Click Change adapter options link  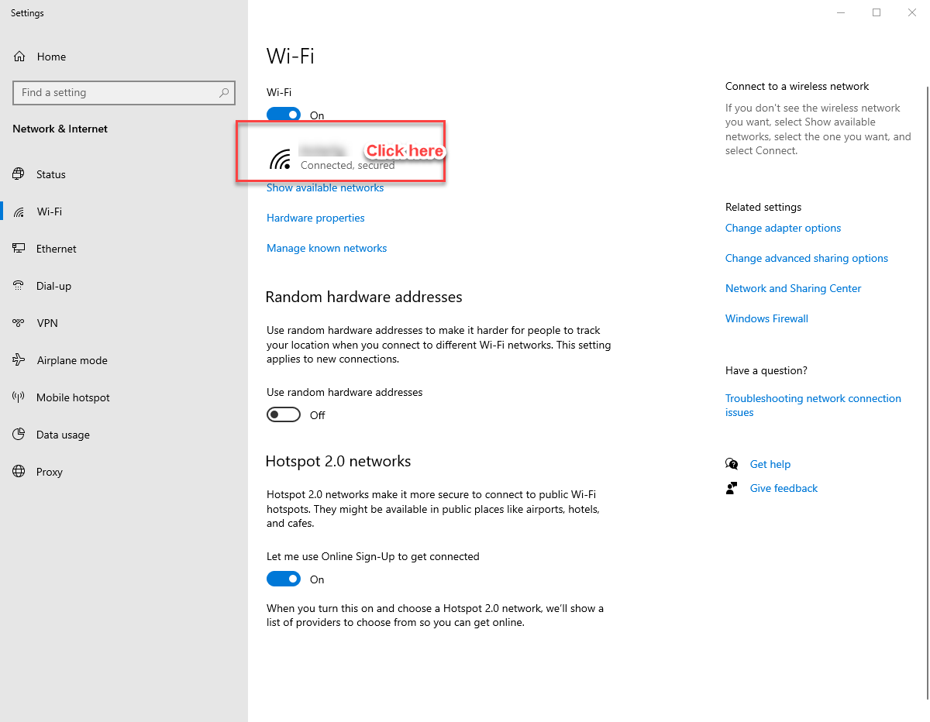[x=783, y=228]
